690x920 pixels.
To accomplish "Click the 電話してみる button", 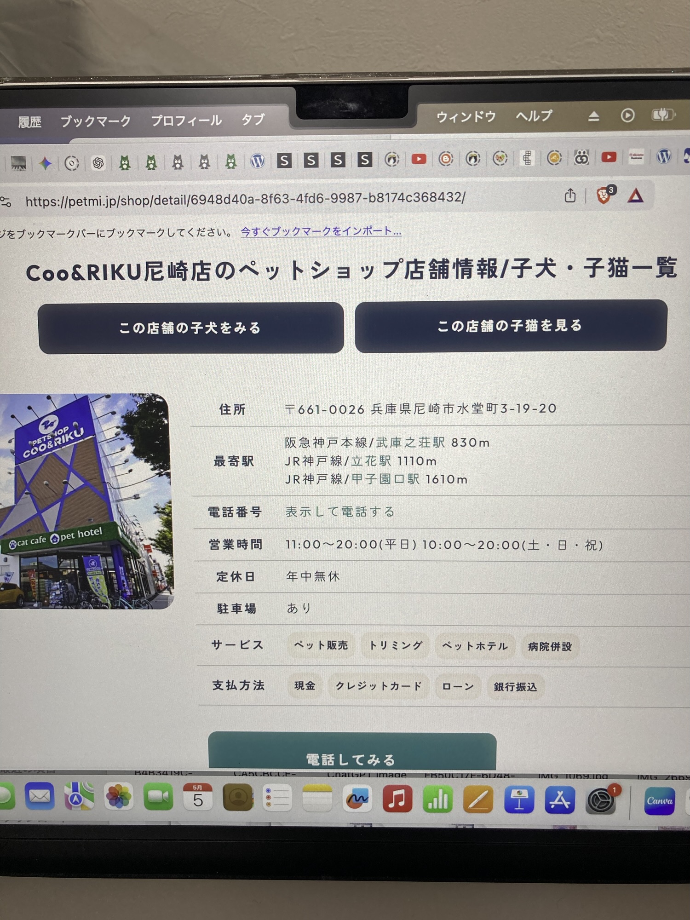I will [352, 753].
